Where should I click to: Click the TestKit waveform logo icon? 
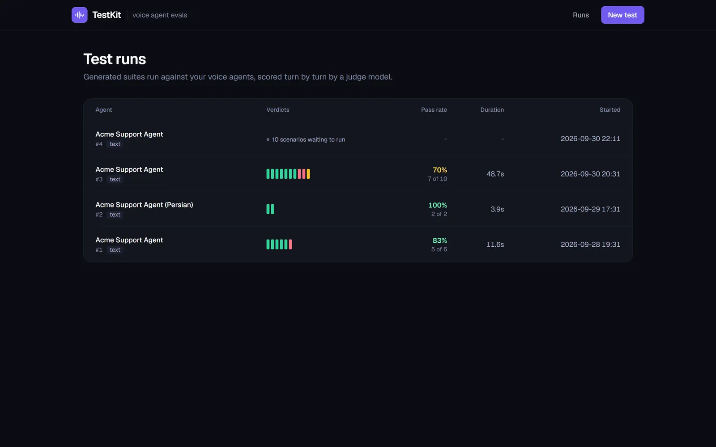coord(79,15)
